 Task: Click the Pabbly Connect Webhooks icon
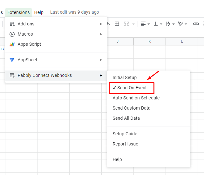coord(12,75)
